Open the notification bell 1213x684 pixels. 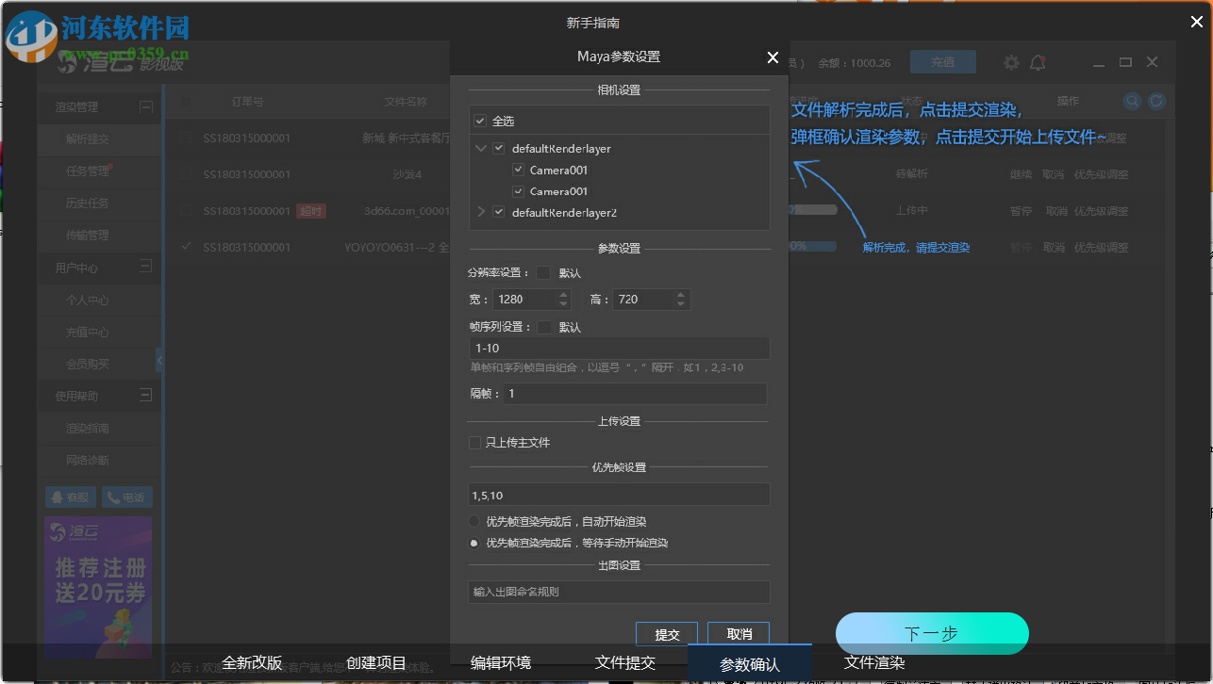click(x=1038, y=62)
